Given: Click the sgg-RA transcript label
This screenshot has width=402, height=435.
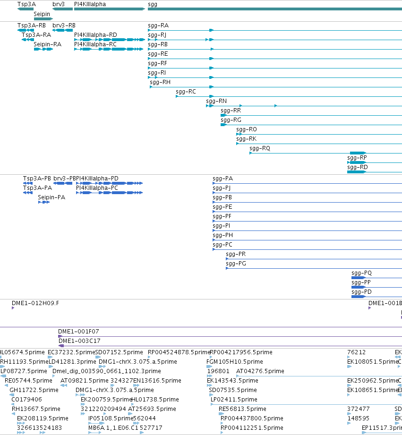Looking at the screenshot, I should click(x=158, y=26).
